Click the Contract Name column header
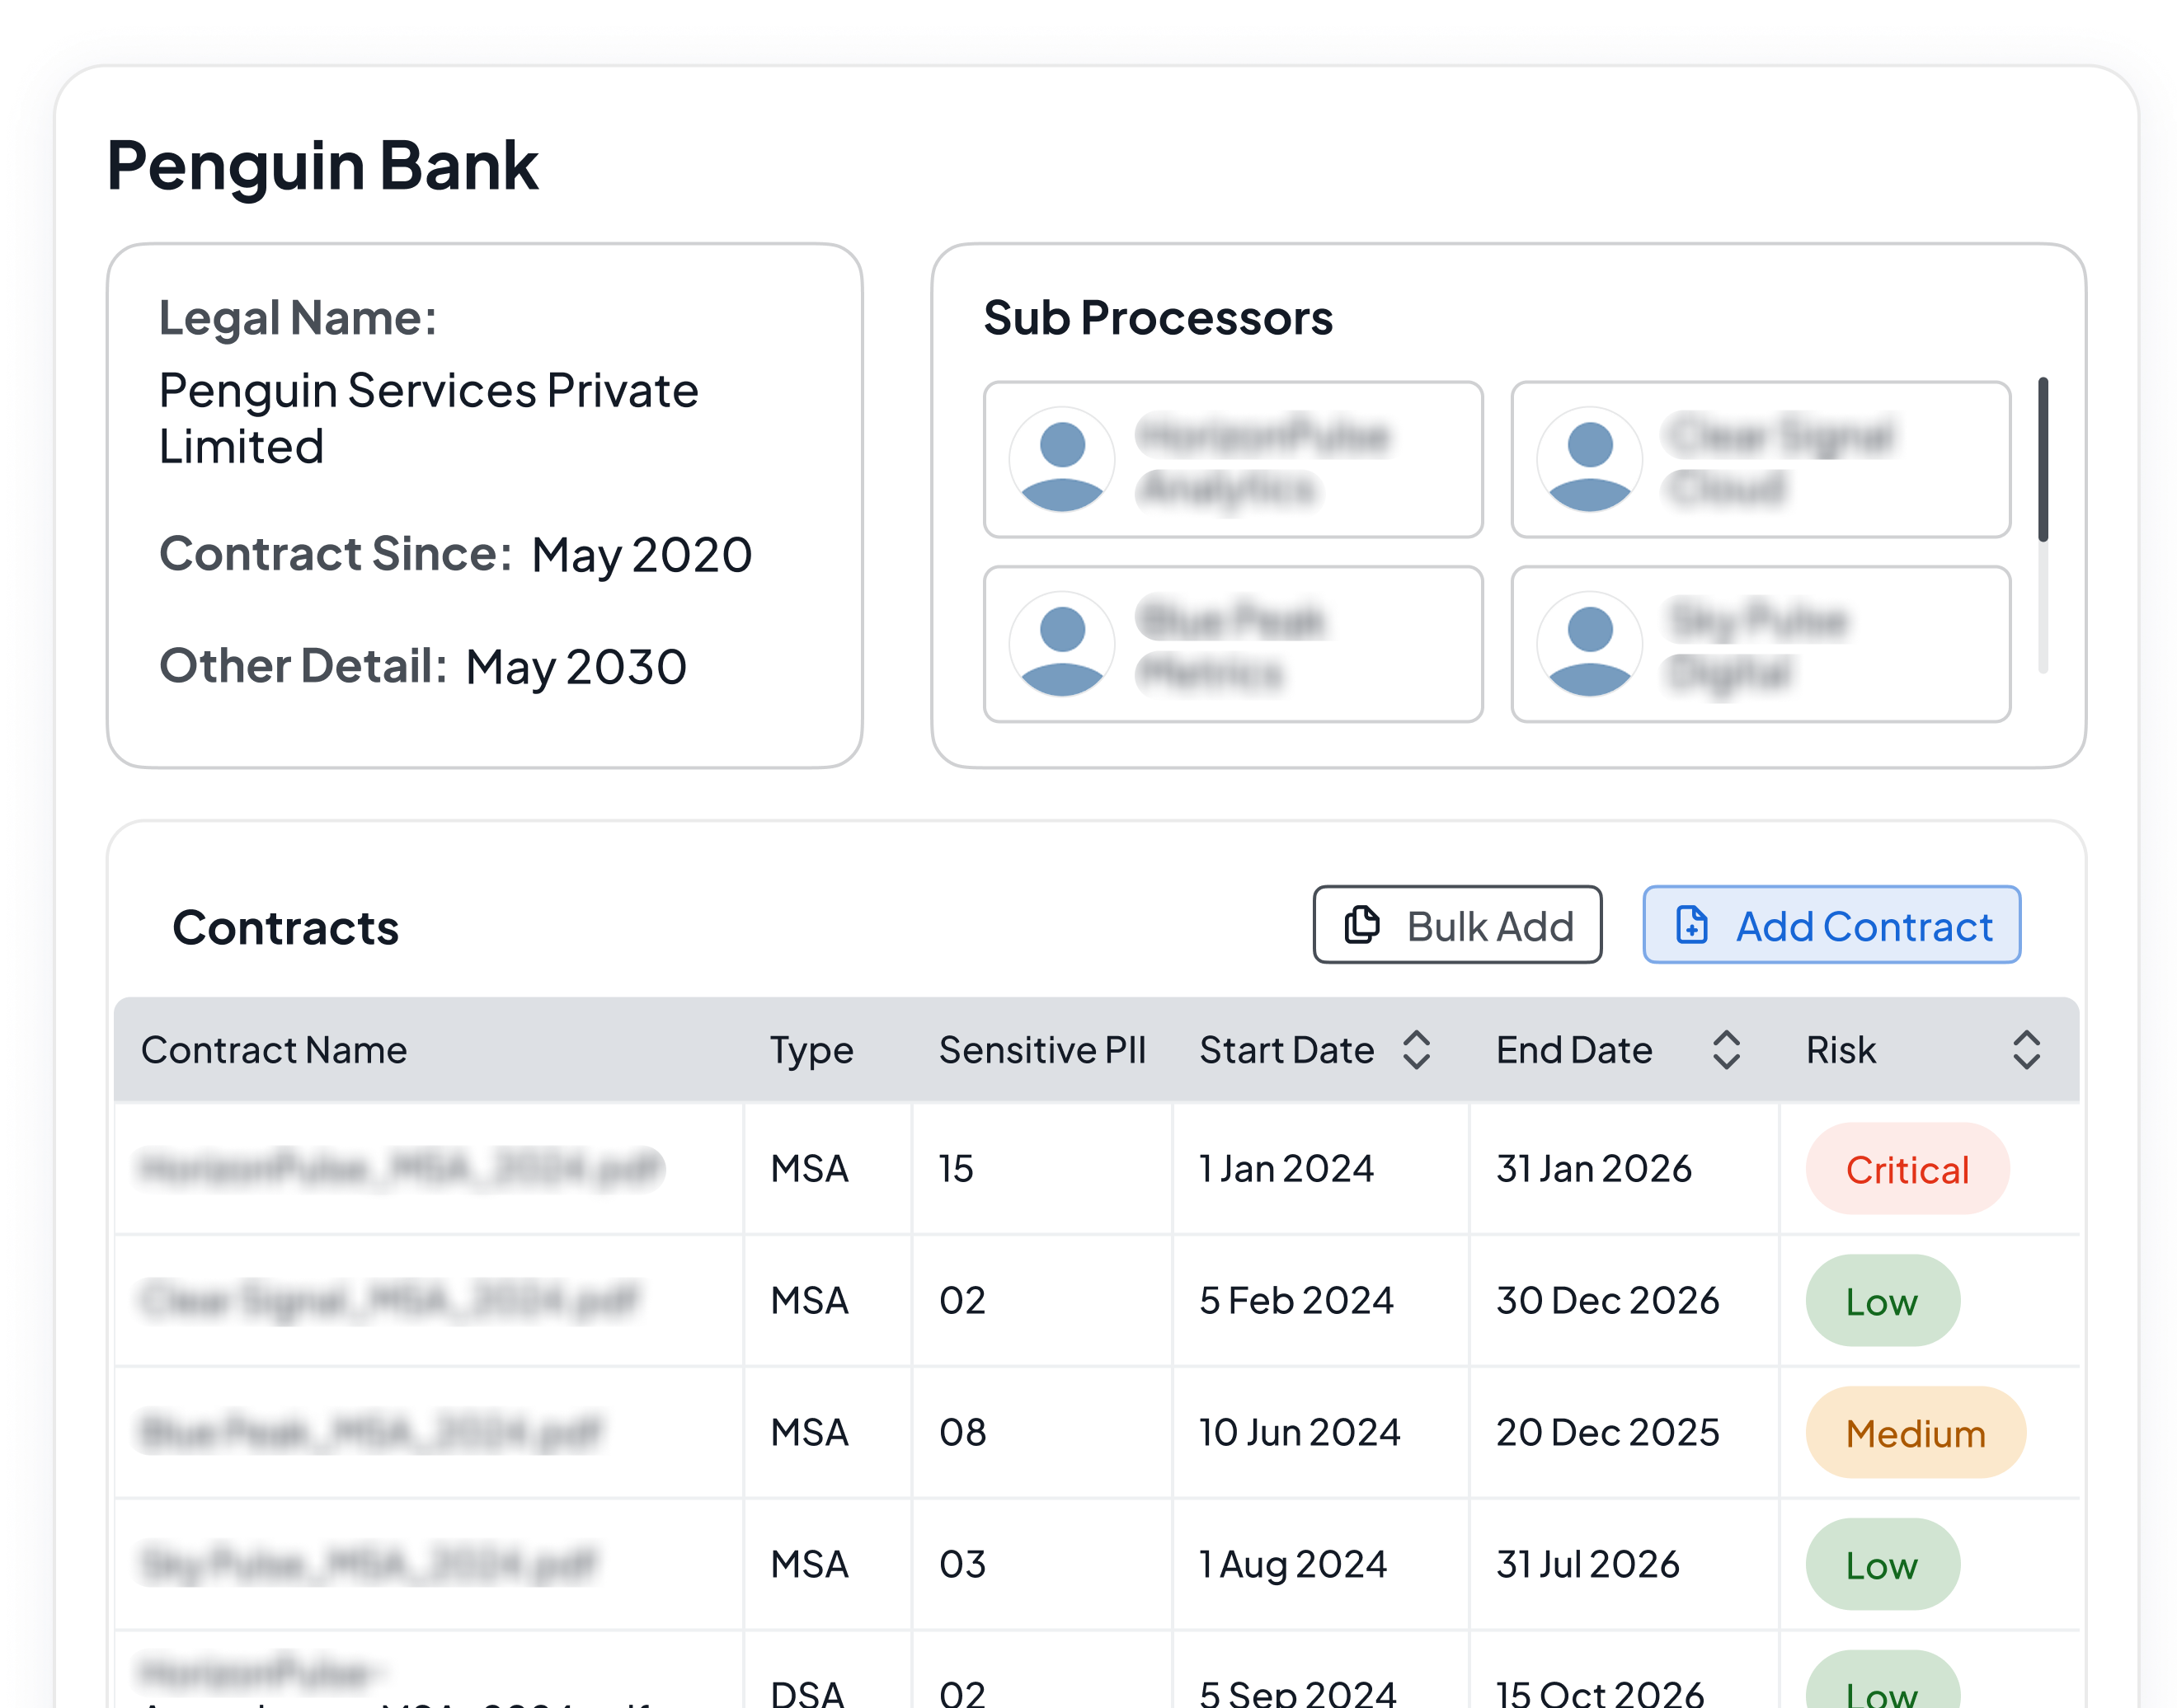The height and width of the screenshot is (1708, 2177). pyautogui.click(x=274, y=1050)
